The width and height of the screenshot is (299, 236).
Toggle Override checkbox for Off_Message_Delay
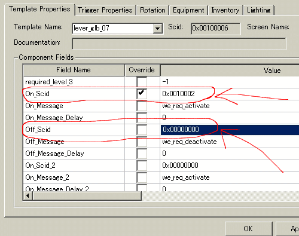142,154
